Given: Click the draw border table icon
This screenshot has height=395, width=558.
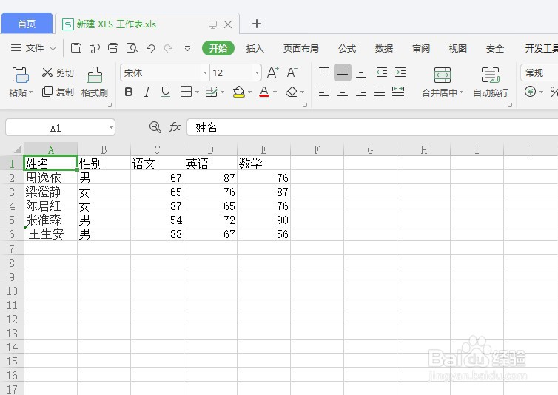Looking at the screenshot, I should click(211, 92).
